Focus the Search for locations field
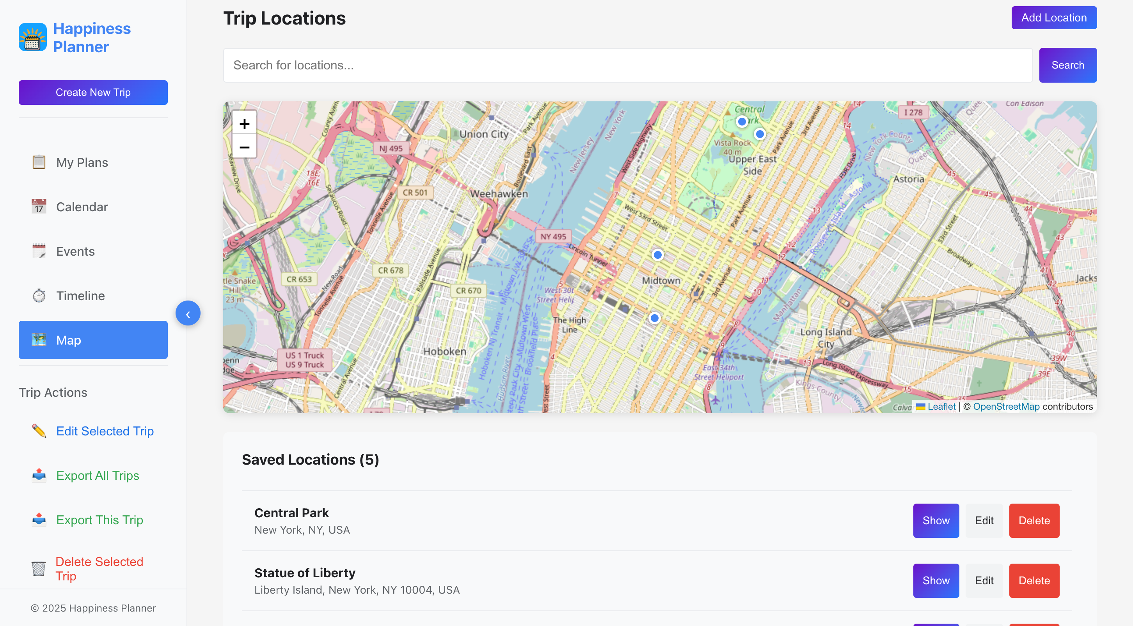This screenshot has height=626, width=1133. pos(628,65)
